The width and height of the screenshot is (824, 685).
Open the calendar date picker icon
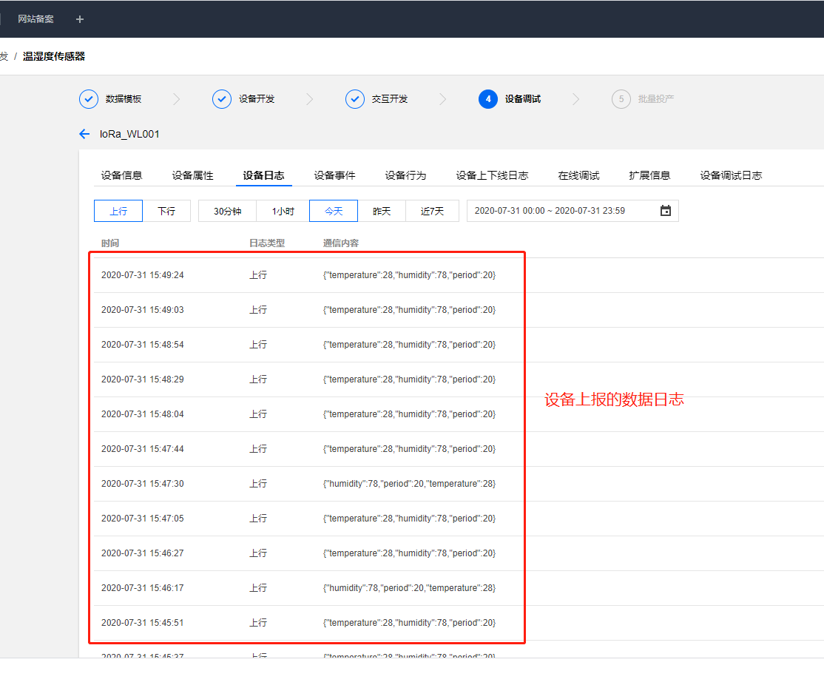(665, 211)
